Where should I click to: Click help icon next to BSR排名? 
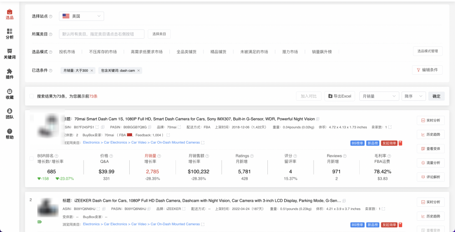point(56,156)
